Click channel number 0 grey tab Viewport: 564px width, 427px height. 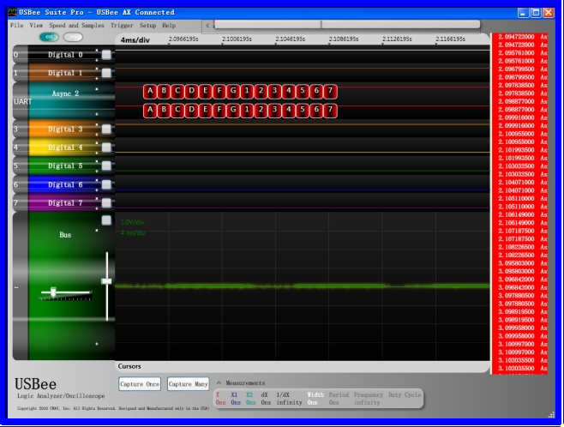pyautogui.click(x=21, y=55)
